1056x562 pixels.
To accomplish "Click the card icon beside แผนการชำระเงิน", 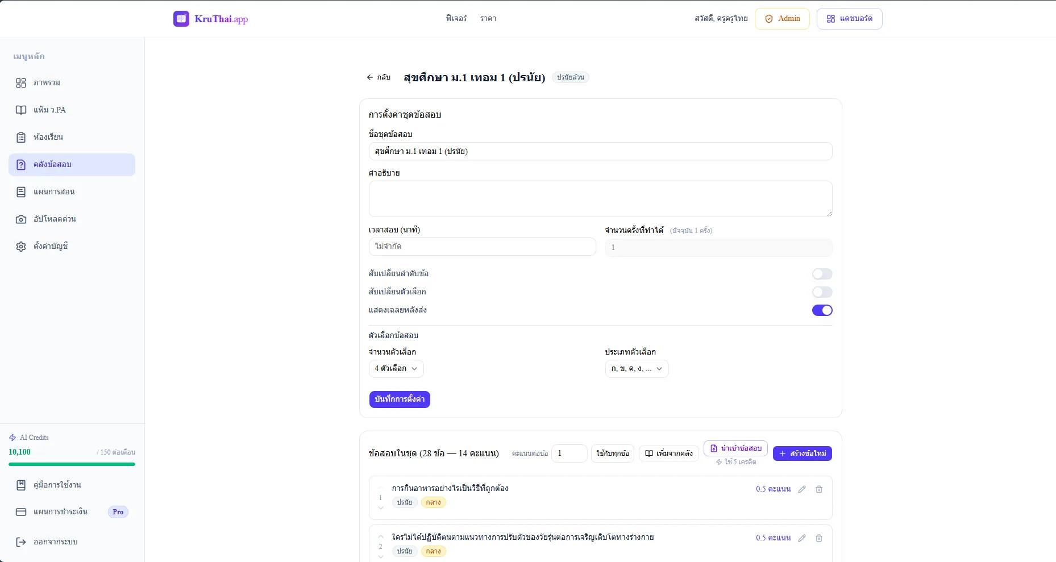I will [21, 512].
